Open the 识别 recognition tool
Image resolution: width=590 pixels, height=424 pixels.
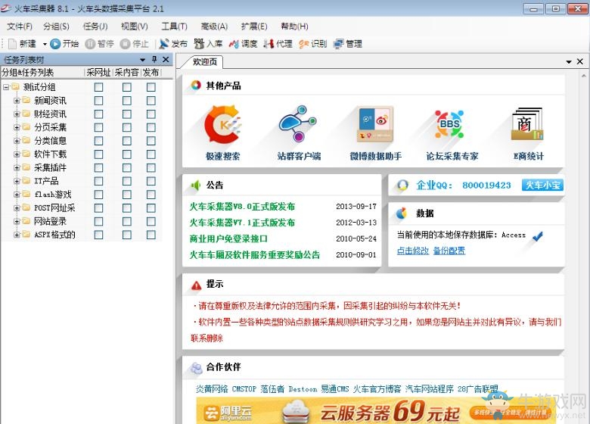313,44
